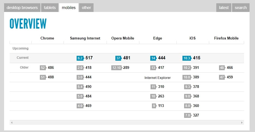Select the mobiles tab
The image size is (255, 132).
pos(69,8)
